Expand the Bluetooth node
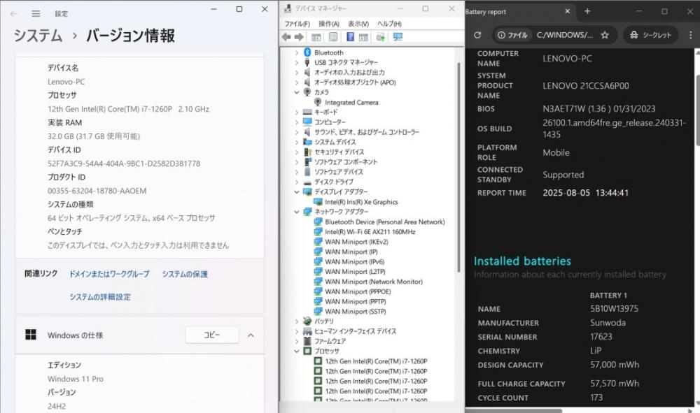Screen dimensions: 700x413 coord(297,52)
